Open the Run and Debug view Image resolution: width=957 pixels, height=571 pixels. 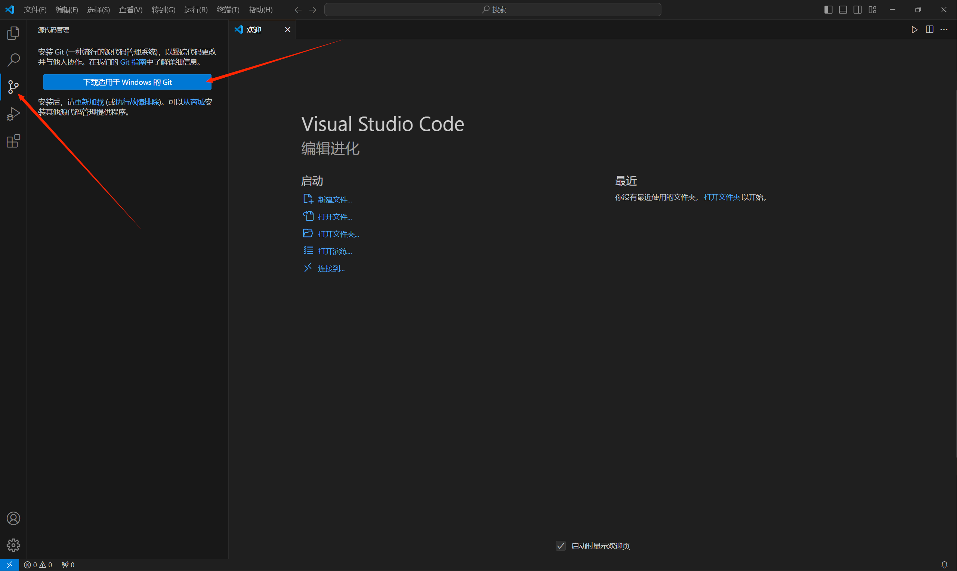click(x=13, y=114)
